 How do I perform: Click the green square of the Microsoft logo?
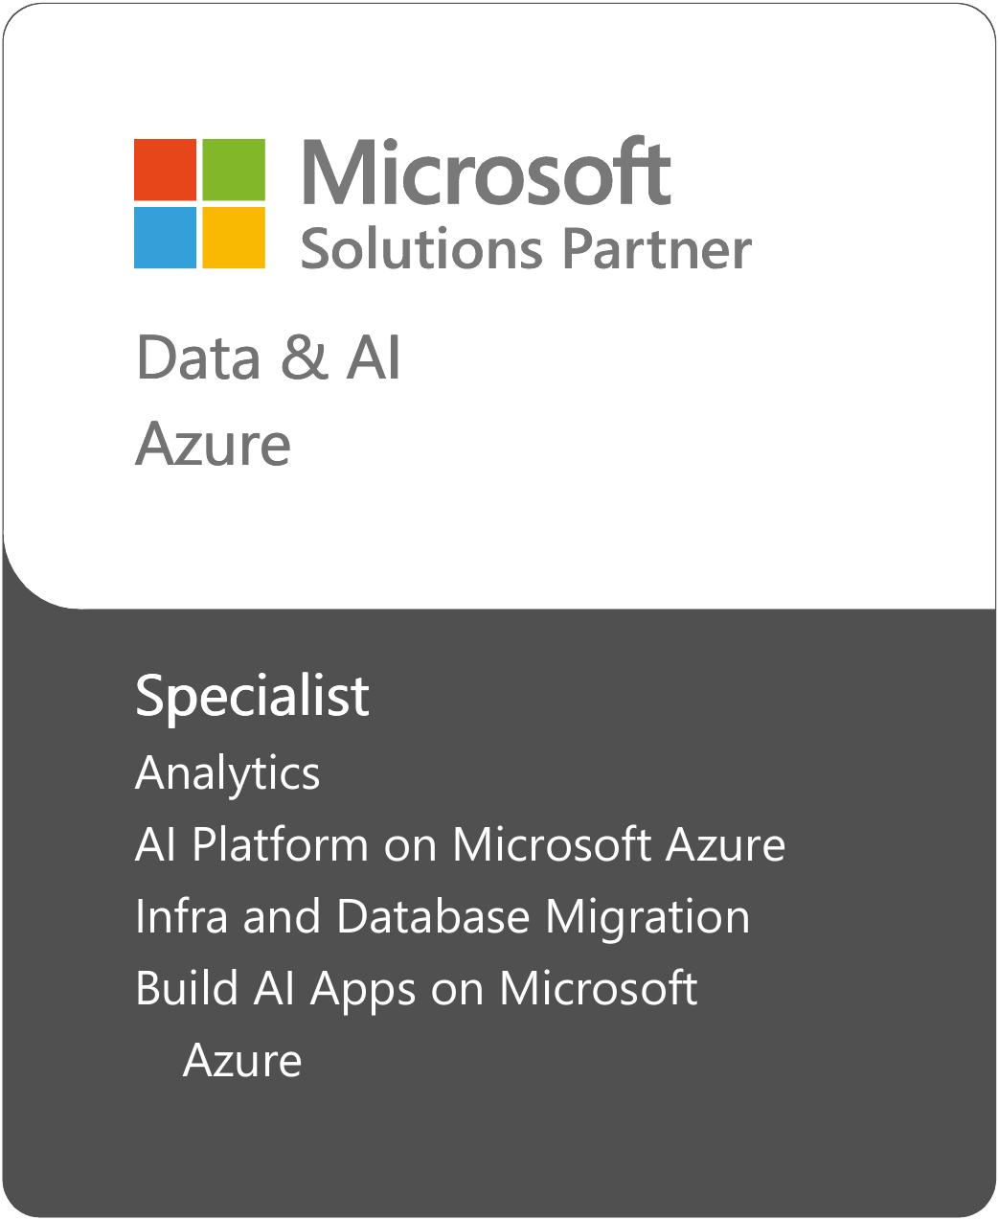[234, 170]
